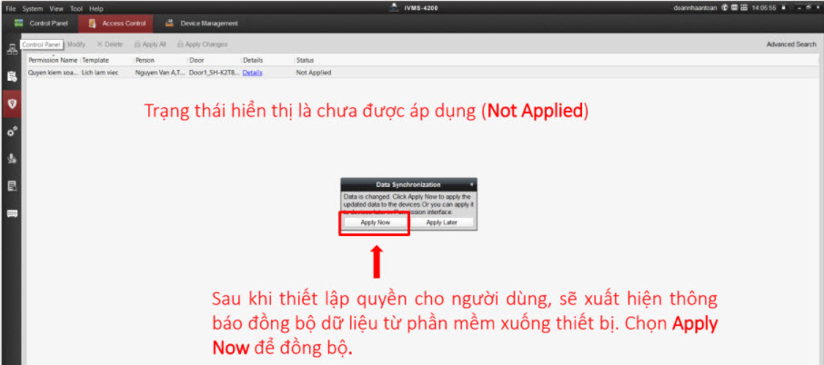Click the lock icon in title bar
824x365 pixels.
783,8
